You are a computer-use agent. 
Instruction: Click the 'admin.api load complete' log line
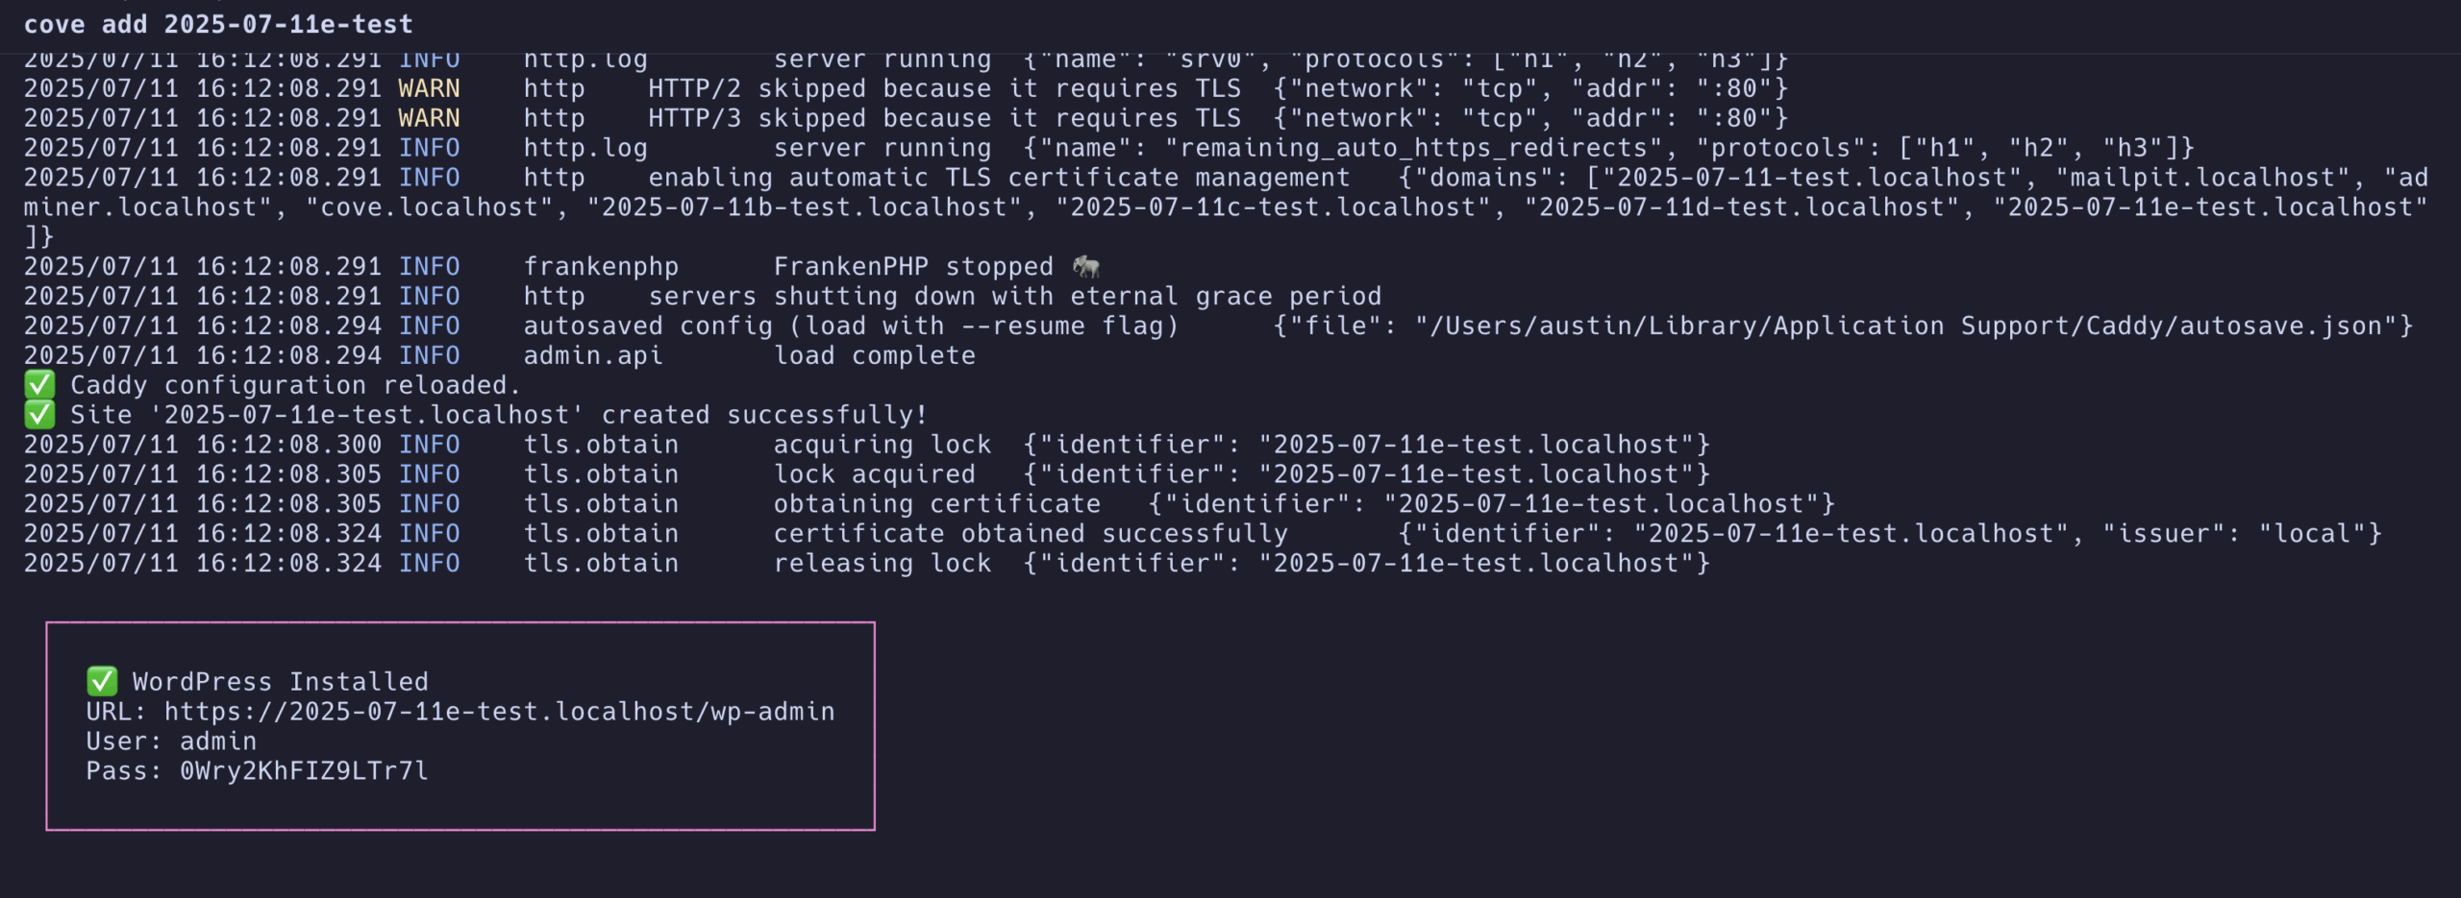click(500, 355)
